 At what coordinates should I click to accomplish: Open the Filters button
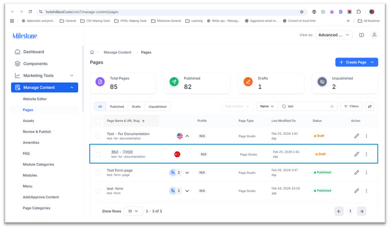pyautogui.click(x=351, y=106)
